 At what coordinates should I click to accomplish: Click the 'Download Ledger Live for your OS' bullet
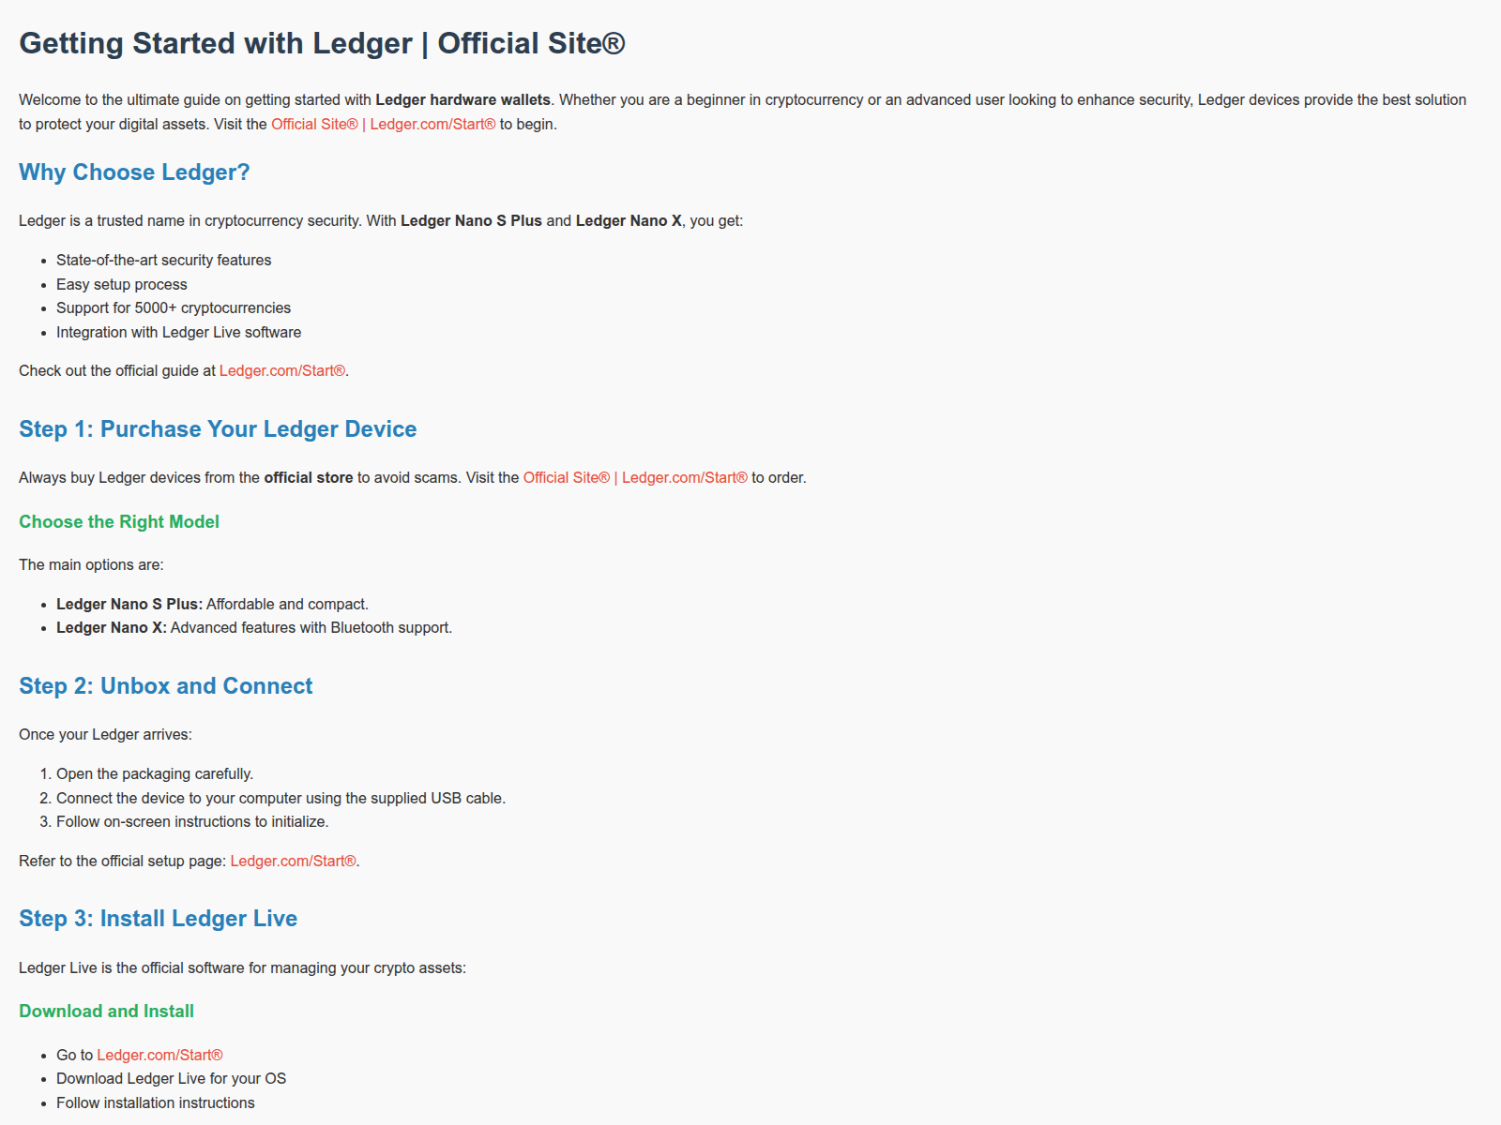coord(171,1078)
